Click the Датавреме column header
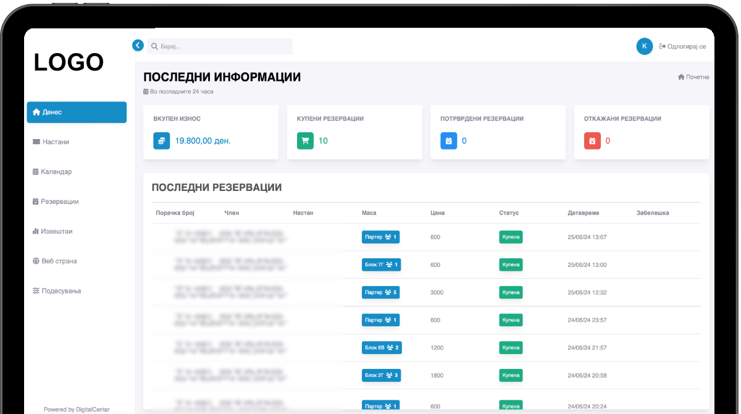 tap(584, 213)
